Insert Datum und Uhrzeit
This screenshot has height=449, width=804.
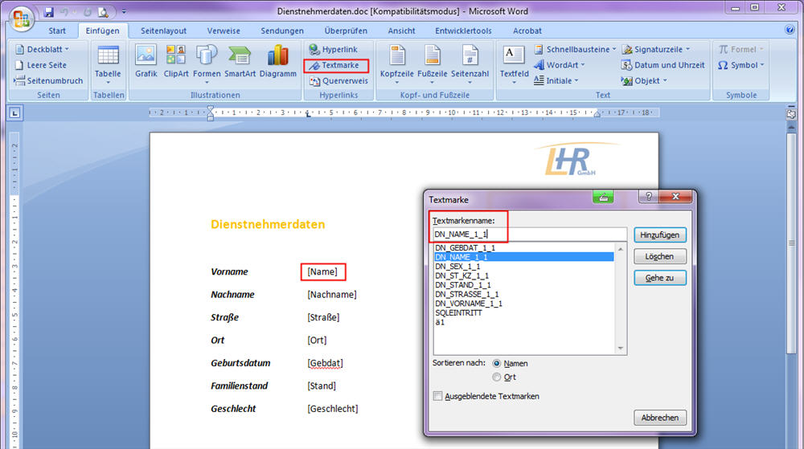coord(663,65)
